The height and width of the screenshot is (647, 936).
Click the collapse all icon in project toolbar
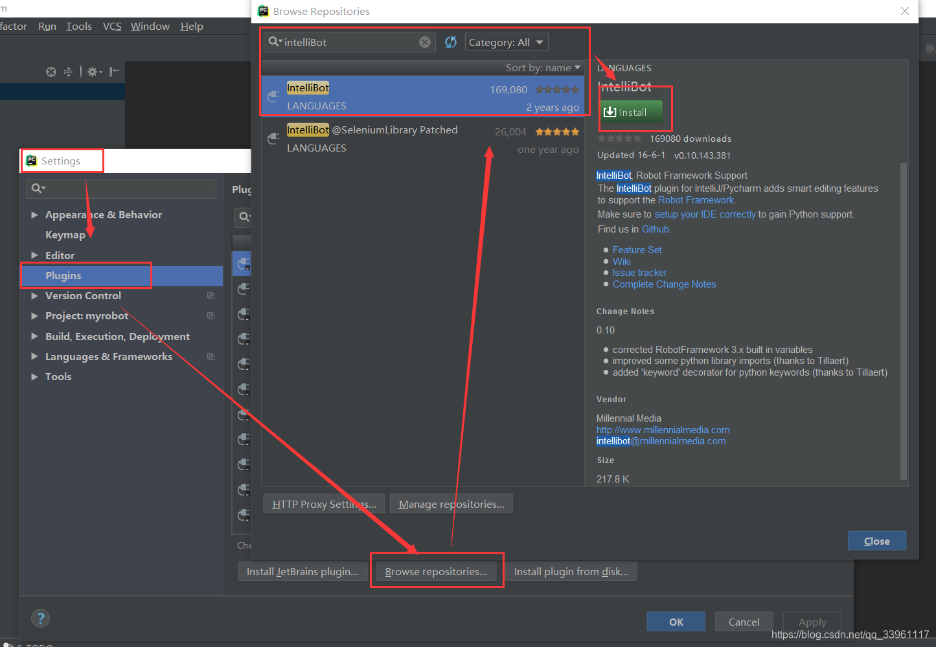coord(68,72)
